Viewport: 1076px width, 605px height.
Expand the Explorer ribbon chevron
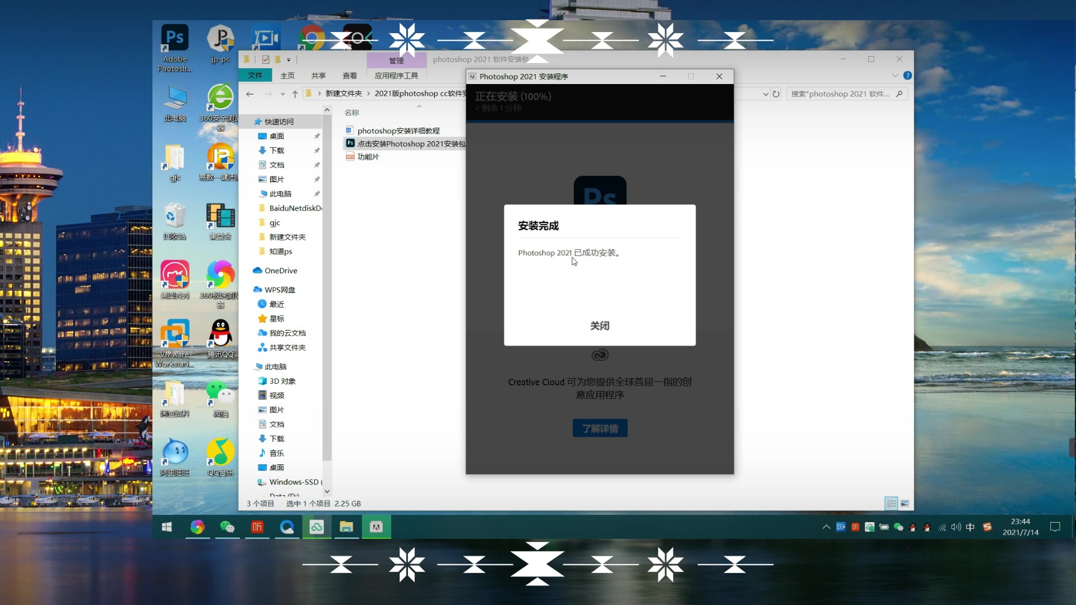click(895, 76)
